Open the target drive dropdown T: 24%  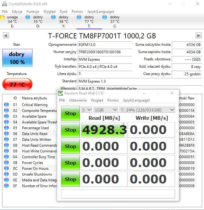point(147,110)
